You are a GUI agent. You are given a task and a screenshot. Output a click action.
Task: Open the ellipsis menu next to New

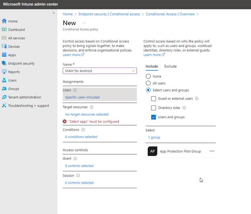(84, 23)
